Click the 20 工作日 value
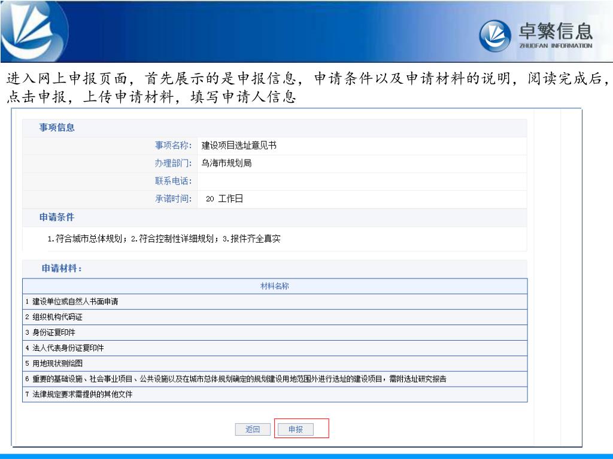Image resolution: width=613 pixels, height=459 pixels. point(224,198)
